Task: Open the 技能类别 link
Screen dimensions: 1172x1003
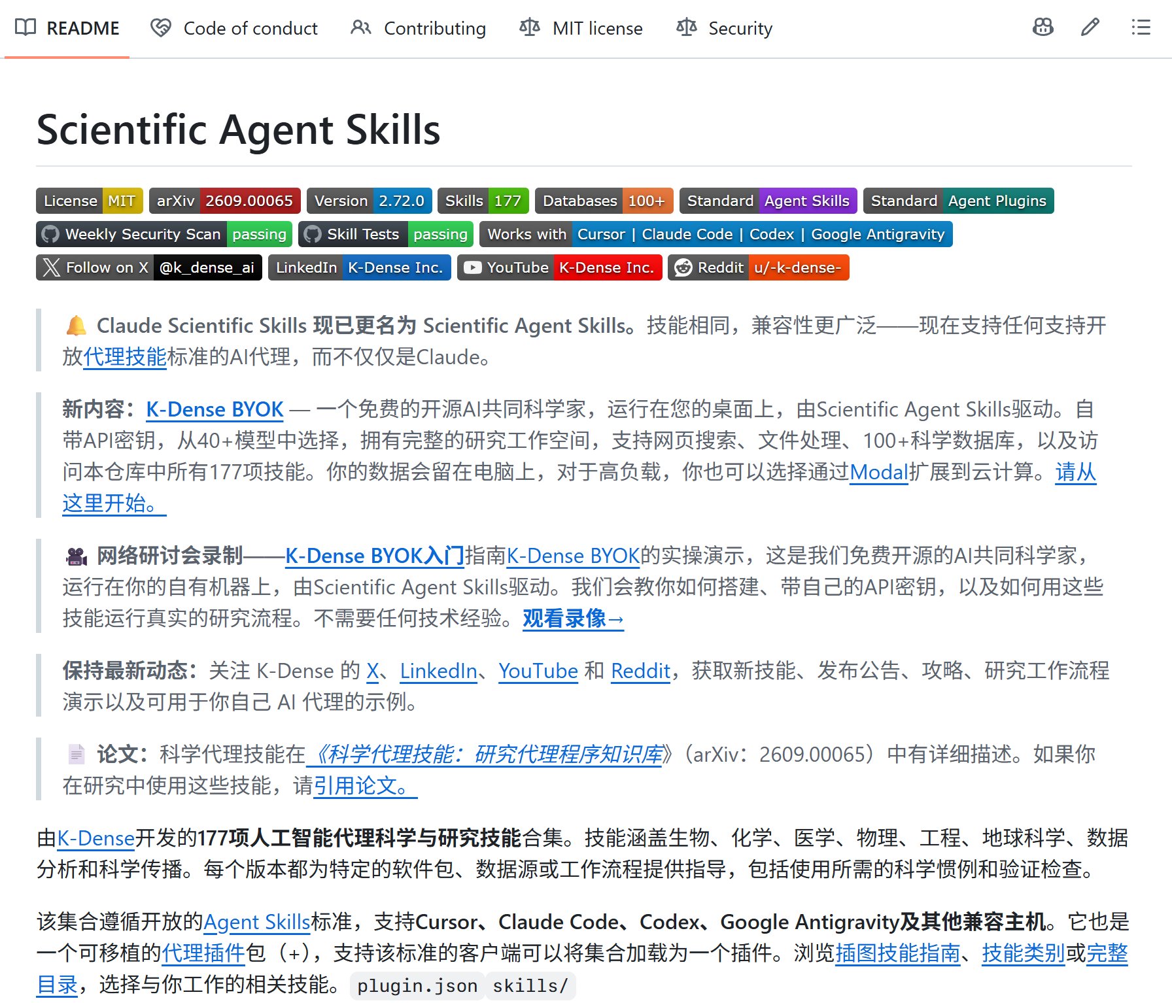Action: click(1024, 953)
